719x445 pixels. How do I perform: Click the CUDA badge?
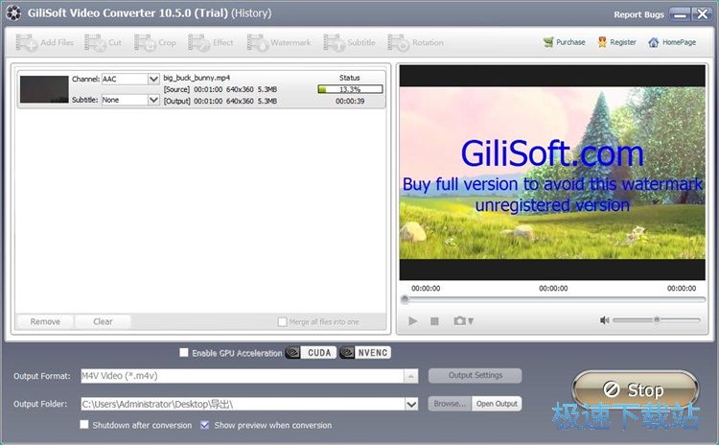click(311, 352)
